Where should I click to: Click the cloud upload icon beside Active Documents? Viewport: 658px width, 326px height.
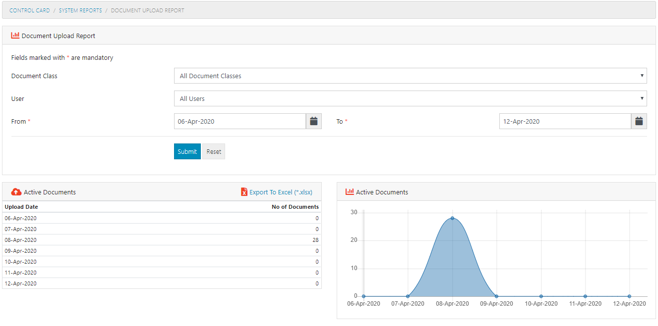[x=15, y=192]
